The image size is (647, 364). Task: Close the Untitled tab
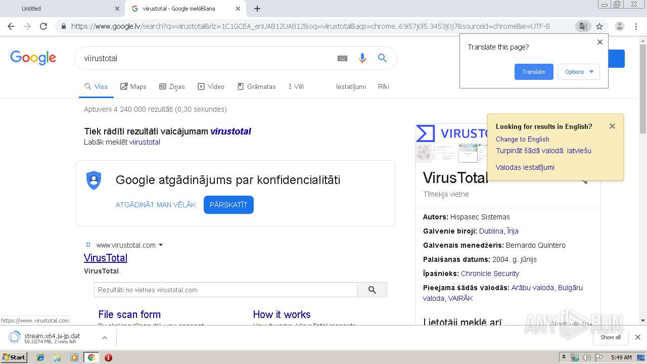point(117,9)
